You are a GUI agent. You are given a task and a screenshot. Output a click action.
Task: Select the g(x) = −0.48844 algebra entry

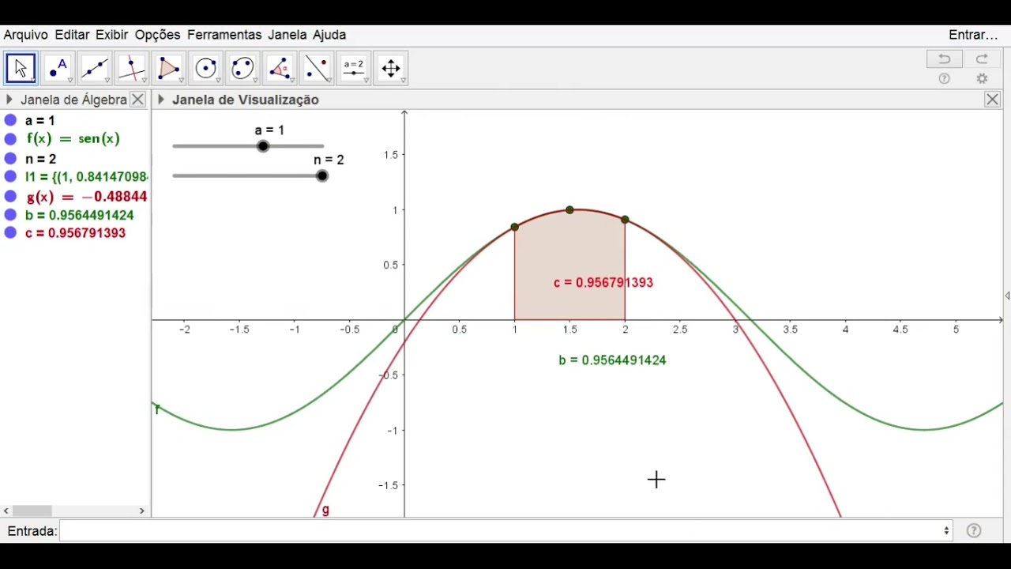(87, 196)
